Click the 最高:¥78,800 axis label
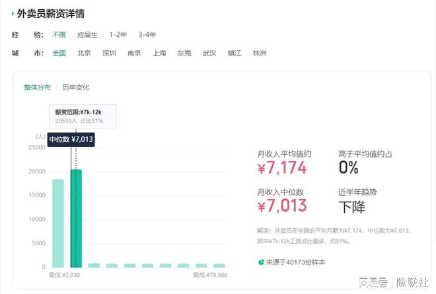The height and width of the screenshot is (294, 436). (x=210, y=275)
